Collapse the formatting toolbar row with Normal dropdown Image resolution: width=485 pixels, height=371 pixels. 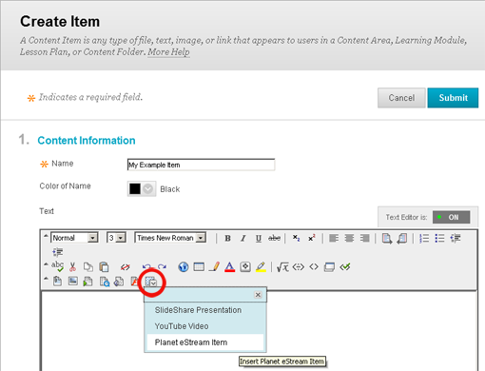pyautogui.click(x=46, y=236)
